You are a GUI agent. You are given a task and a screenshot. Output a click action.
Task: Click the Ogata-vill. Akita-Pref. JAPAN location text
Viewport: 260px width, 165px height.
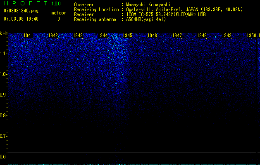[x=184, y=9]
